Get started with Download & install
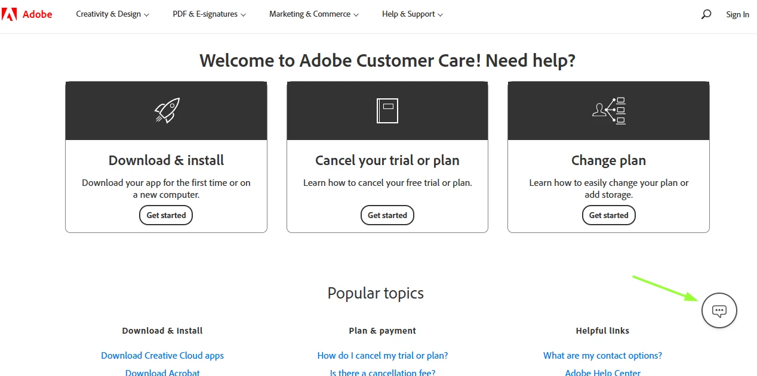Viewport: 757px width, 376px height. point(166,215)
